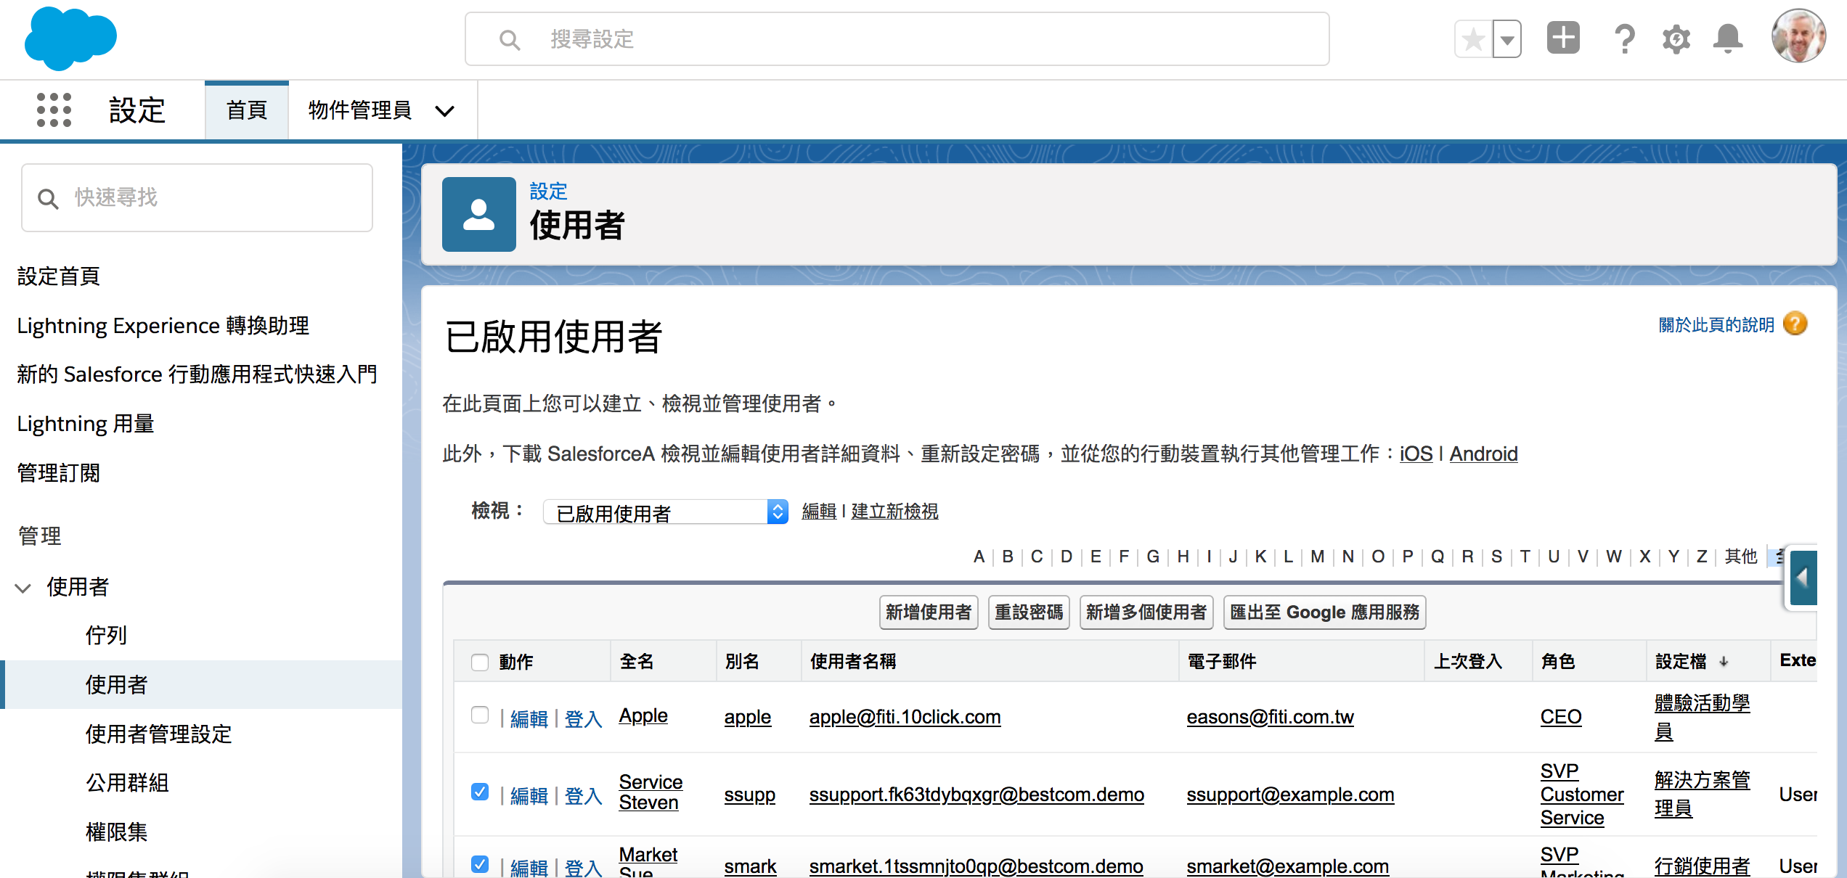Click the orange page help icon
1847x878 pixels.
[x=1795, y=324]
